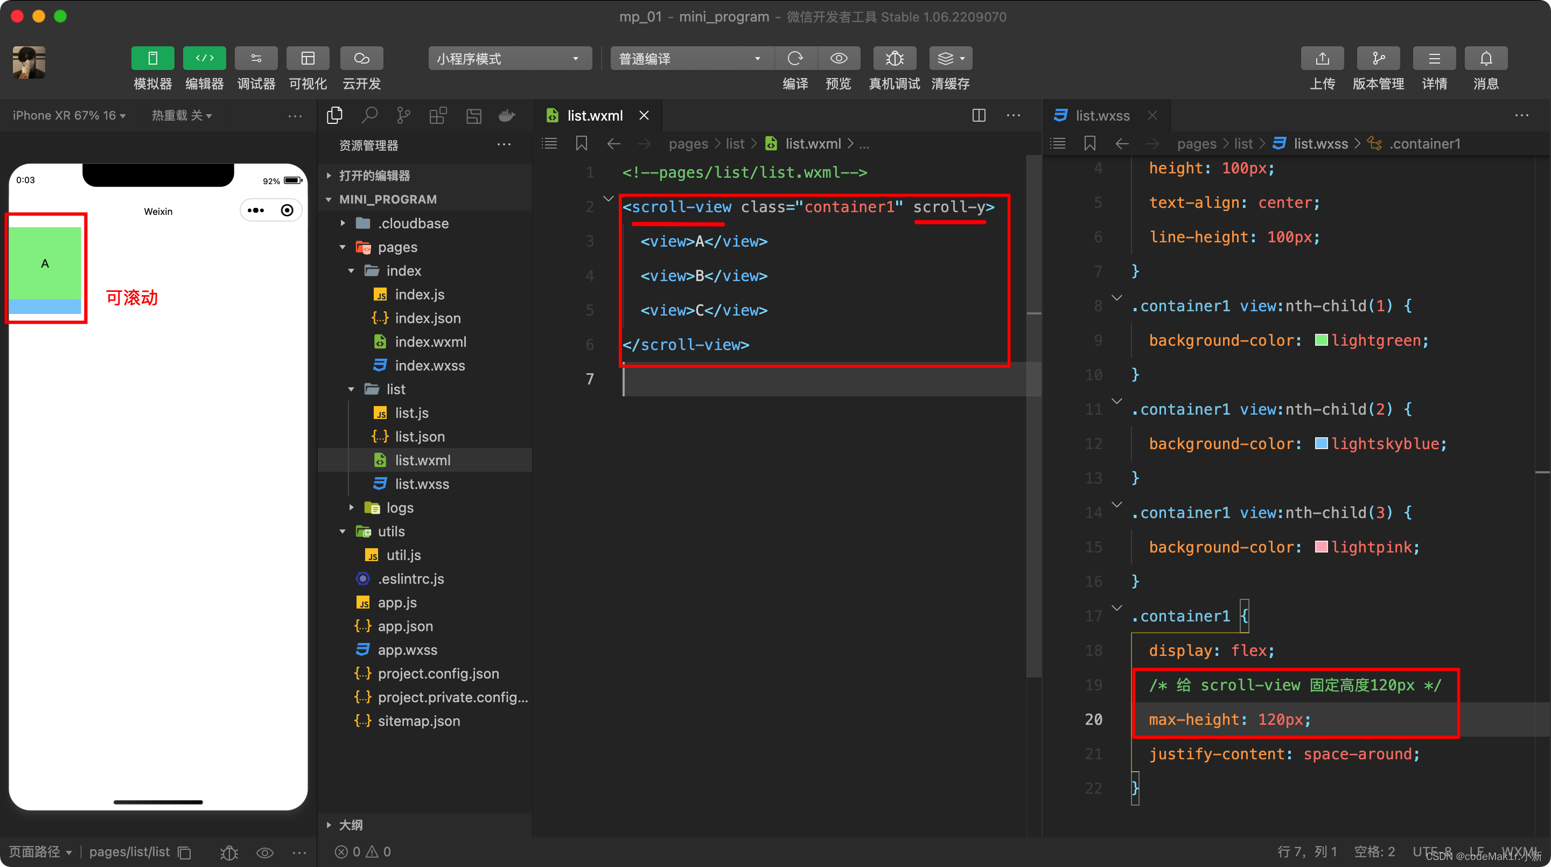
Task: Open index.js file
Action: click(x=425, y=295)
